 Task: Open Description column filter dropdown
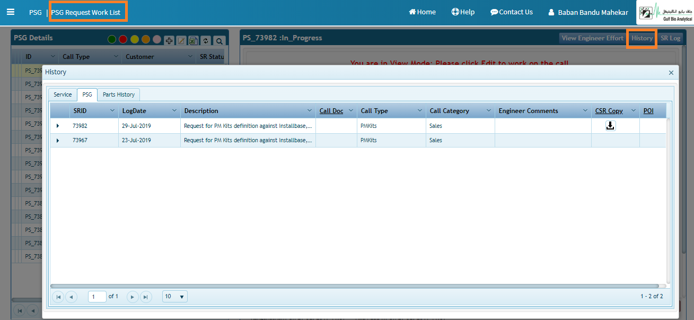coord(310,111)
